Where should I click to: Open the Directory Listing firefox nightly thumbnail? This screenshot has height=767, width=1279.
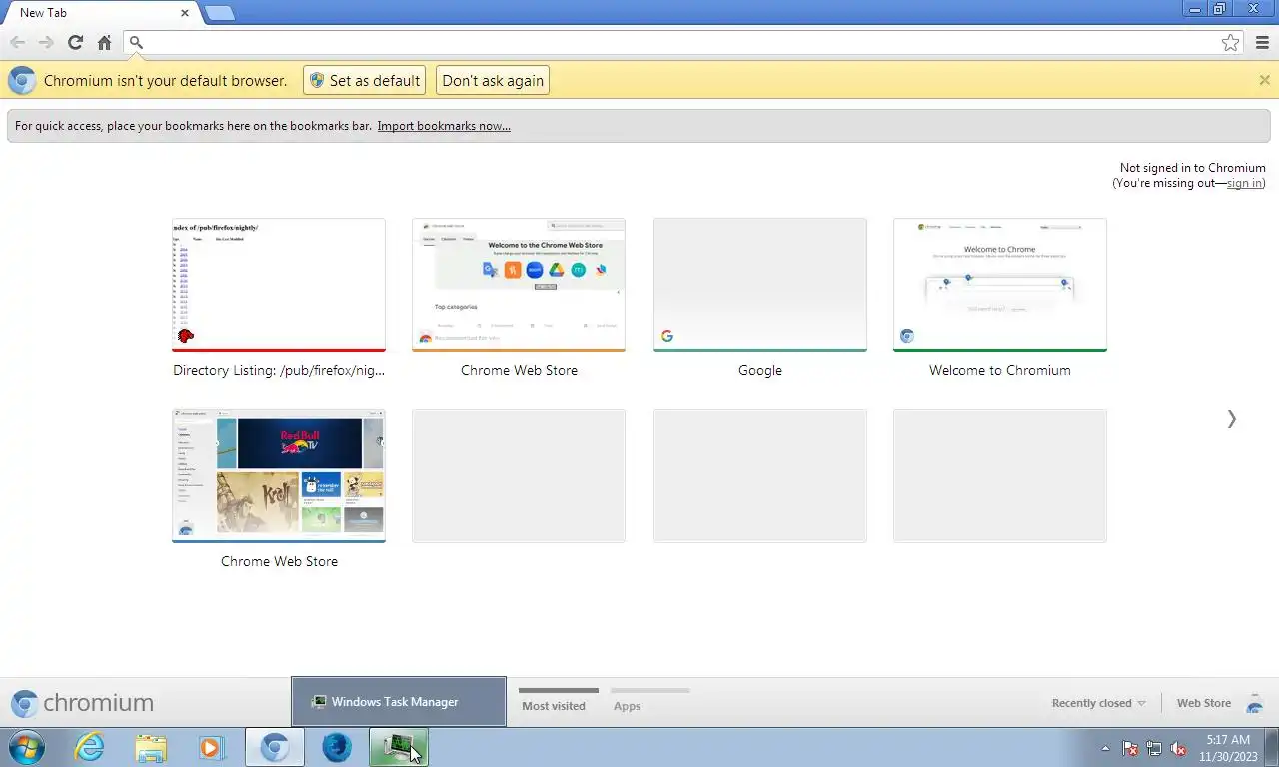[x=279, y=285]
